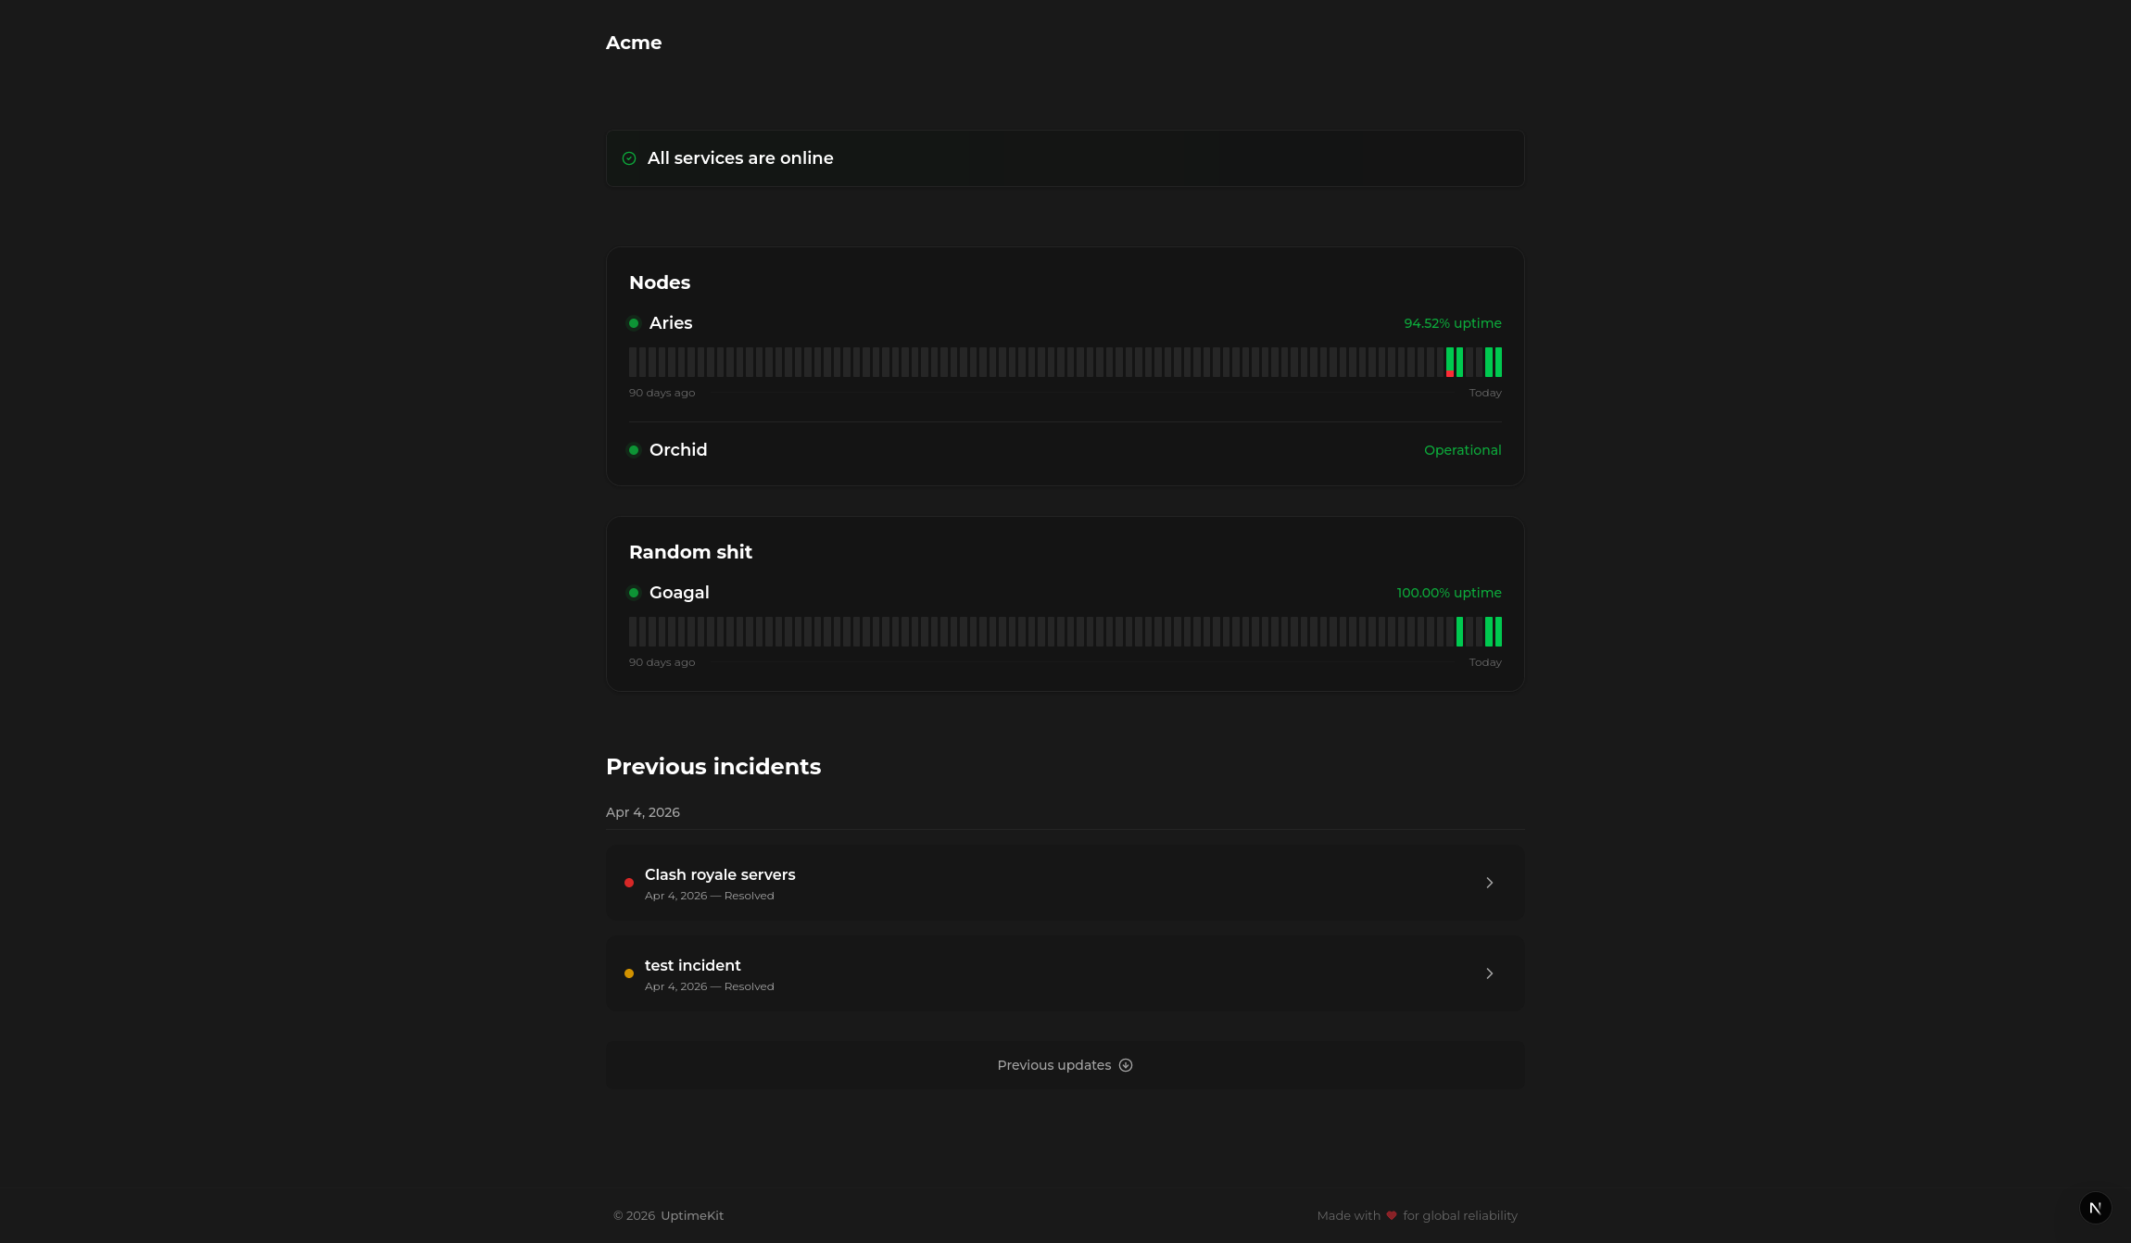Click the green status dot beside Aries
This screenshot has width=2131, height=1243.
[634, 323]
